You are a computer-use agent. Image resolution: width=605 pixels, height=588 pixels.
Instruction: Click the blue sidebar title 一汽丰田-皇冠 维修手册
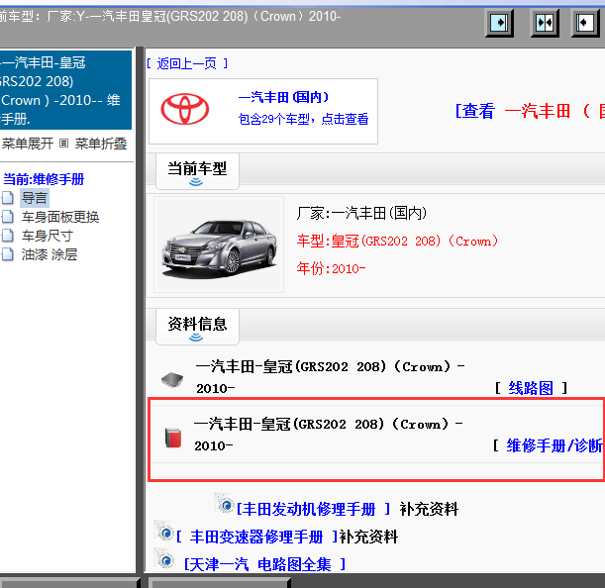pyautogui.click(x=65, y=90)
